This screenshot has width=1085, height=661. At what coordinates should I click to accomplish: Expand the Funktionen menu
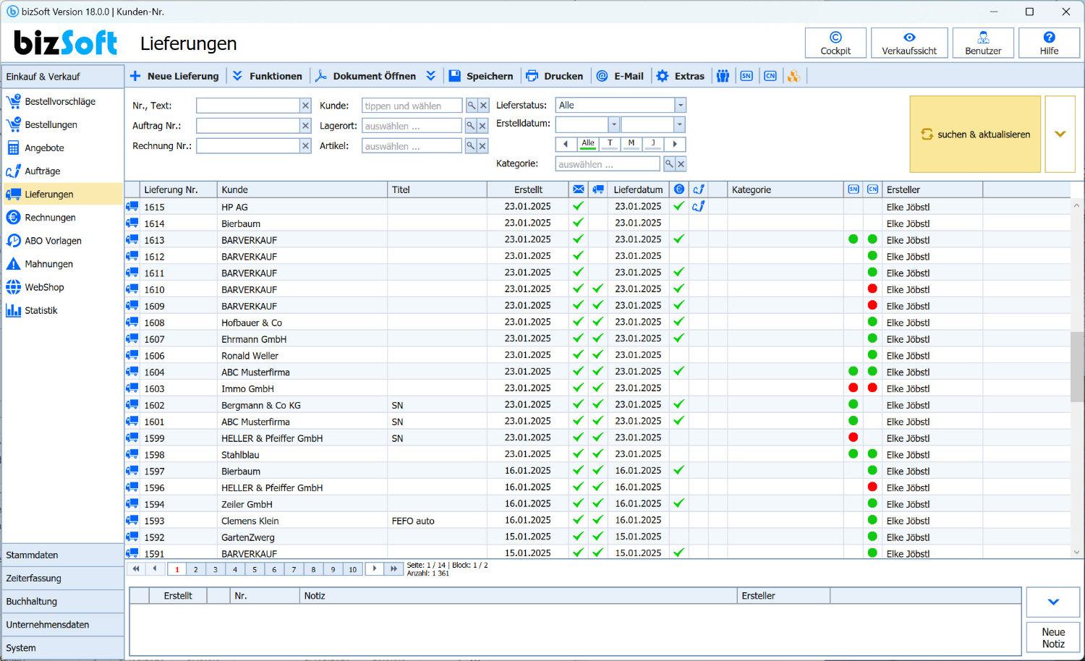pos(267,76)
